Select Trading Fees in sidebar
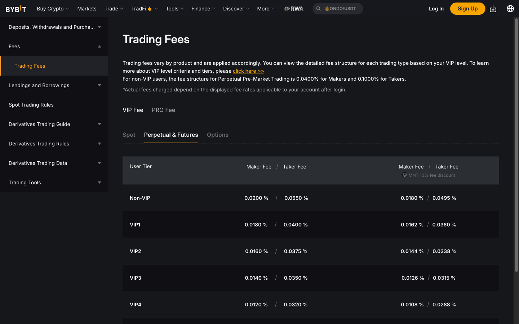Viewport: 519px width, 324px height. [54, 66]
